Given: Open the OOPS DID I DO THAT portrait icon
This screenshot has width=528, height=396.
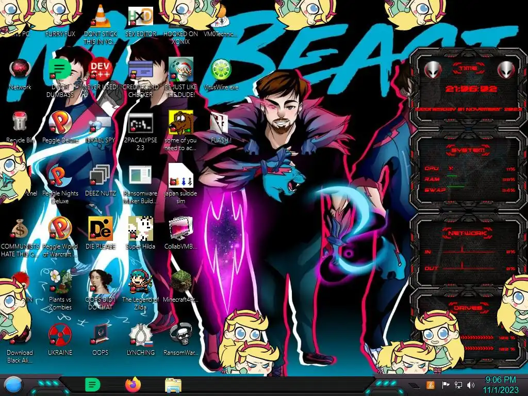Looking at the screenshot, I should click(101, 290).
